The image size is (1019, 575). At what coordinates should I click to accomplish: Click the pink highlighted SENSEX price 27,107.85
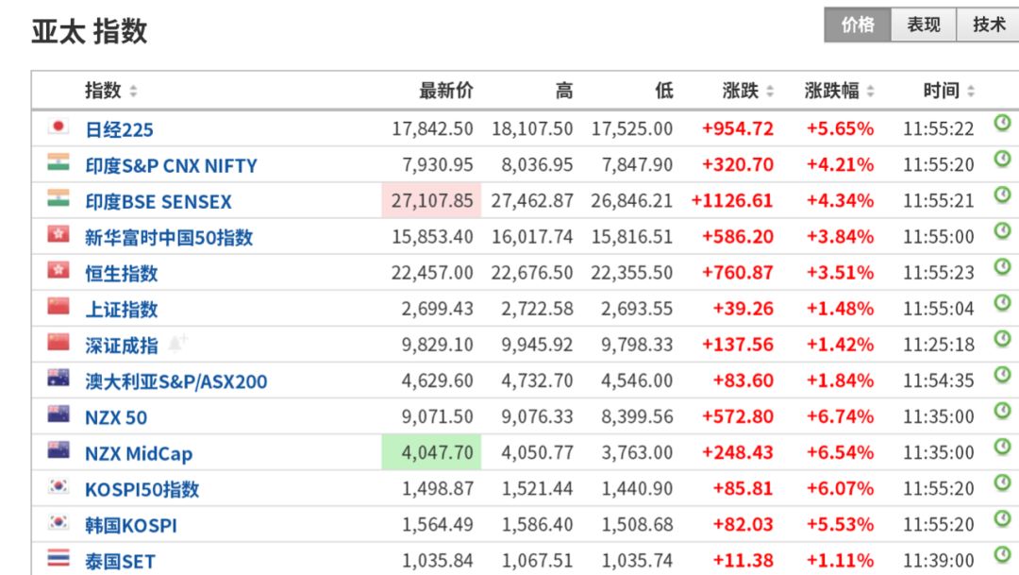[431, 201]
